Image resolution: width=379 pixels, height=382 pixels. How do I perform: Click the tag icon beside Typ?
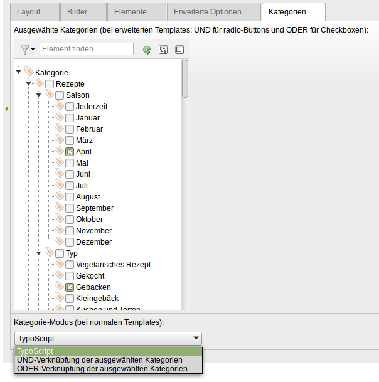click(49, 253)
